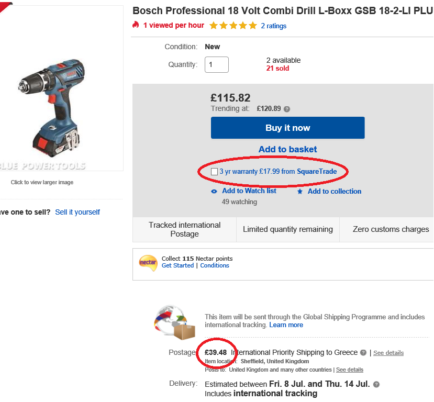
Task: Click the help icon beside International Priority Shipping
Action: [363, 352]
